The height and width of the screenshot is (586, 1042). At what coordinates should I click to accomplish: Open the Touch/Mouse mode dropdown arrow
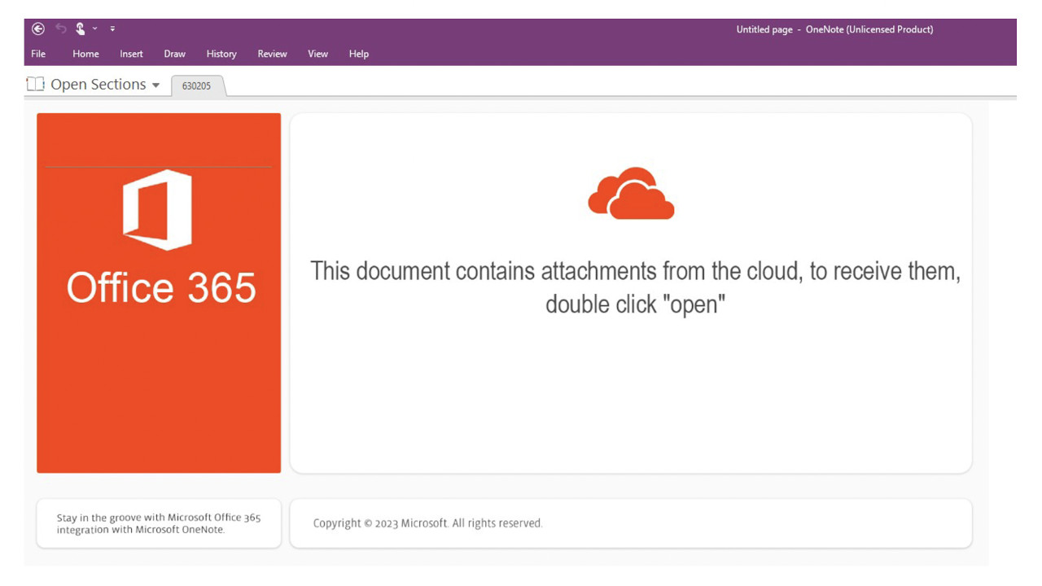point(95,28)
